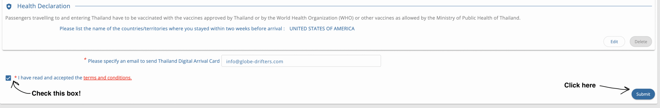Click the red asterisk beside email label
Image resolution: width=660 pixels, height=108 pixels.
point(85,60)
